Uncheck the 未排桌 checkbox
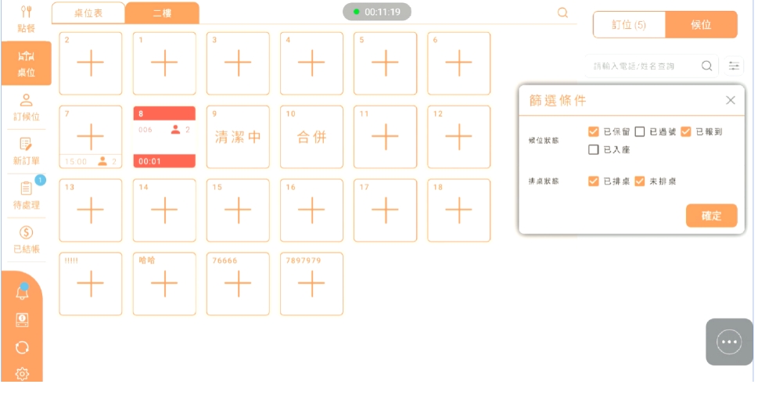The height and width of the screenshot is (413, 758). click(640, 181)
